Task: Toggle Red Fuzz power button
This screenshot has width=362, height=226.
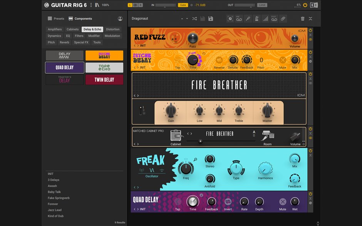Action: click(310, 30)
